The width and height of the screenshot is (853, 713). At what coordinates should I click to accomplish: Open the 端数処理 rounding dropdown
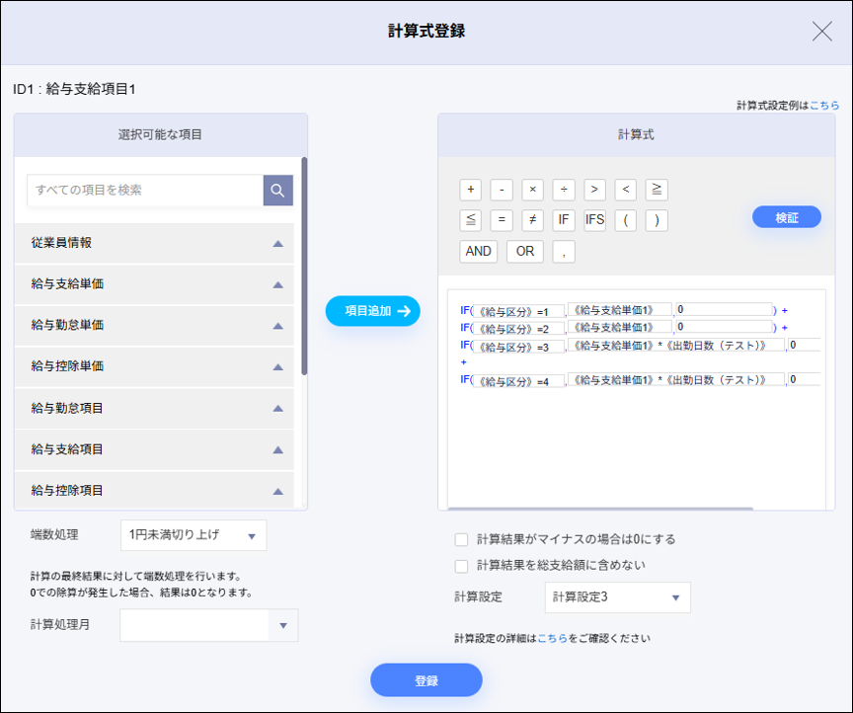194,534
